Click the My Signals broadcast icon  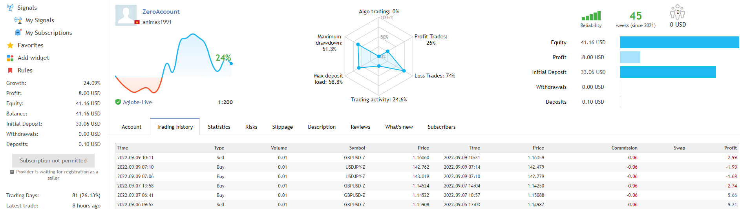coord(18,20)
